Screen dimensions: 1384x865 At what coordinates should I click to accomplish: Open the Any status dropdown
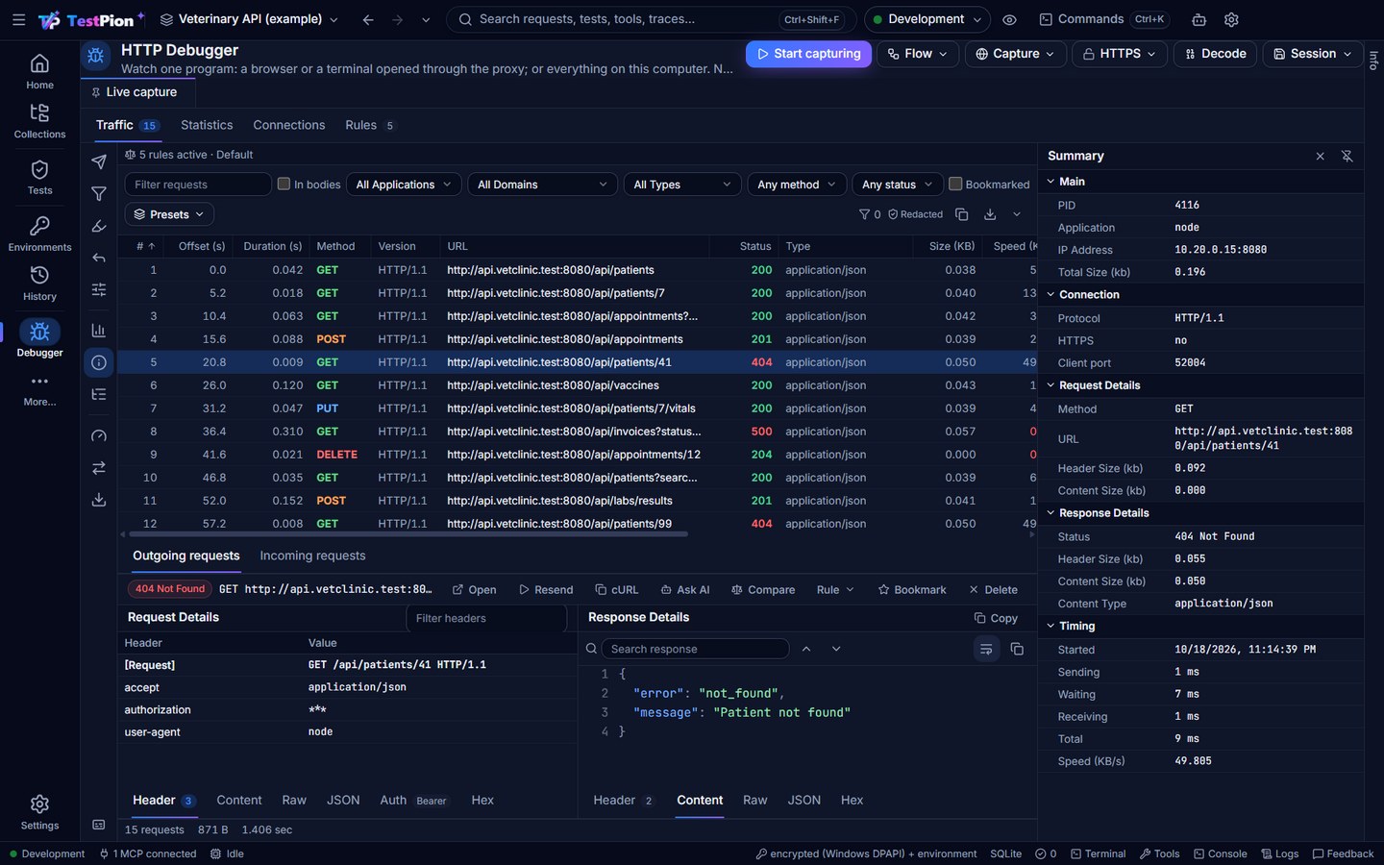tap(897, 185)
